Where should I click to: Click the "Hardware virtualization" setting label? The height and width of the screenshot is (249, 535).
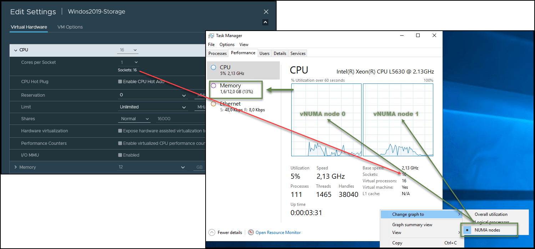tap(45, 131)
